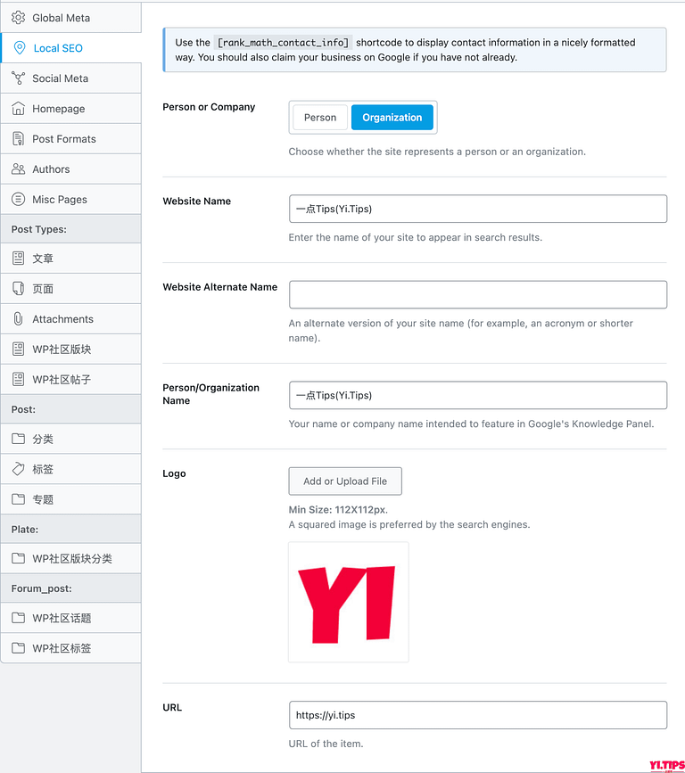This screenshot has height=773, width=685.
Task: Select the Organization option
Action: (x=392, y=118)
